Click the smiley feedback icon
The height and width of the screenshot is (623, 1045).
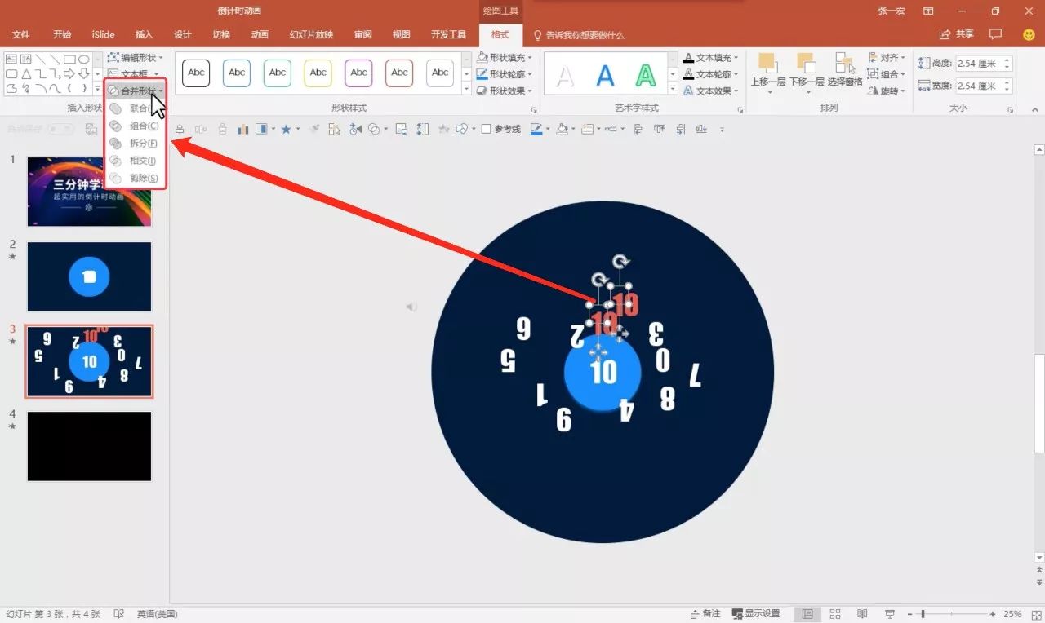pos(1029,34)
